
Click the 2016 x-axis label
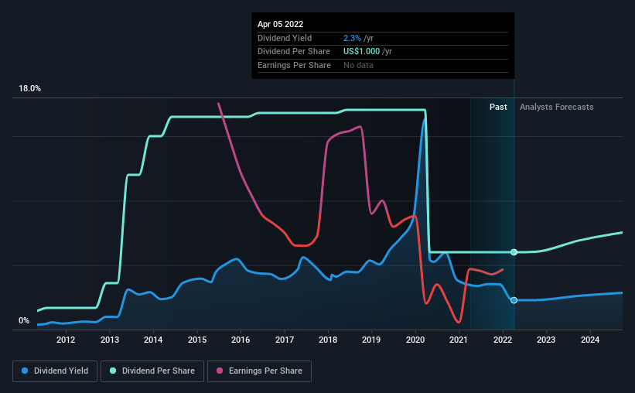(x=241, y=340)
